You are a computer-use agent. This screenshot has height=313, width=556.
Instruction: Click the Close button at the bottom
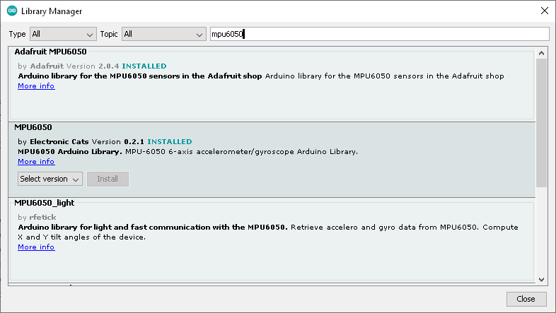click(526, 299)
